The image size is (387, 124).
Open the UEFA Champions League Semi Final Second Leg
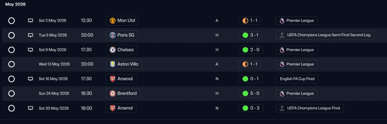325,35
